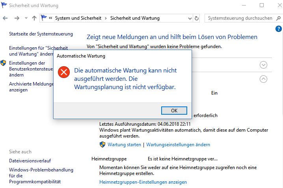
Task: Click the search magnifier icon
Action: click(x=279, y=18)
